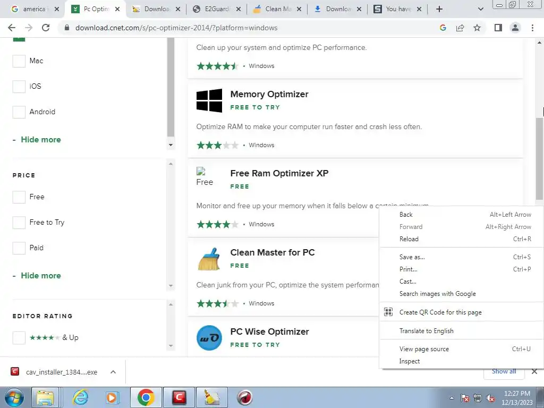Viewport: 544px width, 408px height.
Task: Bookmark this page with star icon
Action: [477, 28]
